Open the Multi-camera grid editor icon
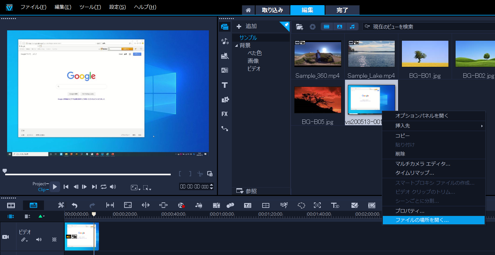 tap(265, 205)
